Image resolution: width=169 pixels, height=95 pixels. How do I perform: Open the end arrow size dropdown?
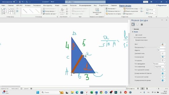tap(163, 80)
